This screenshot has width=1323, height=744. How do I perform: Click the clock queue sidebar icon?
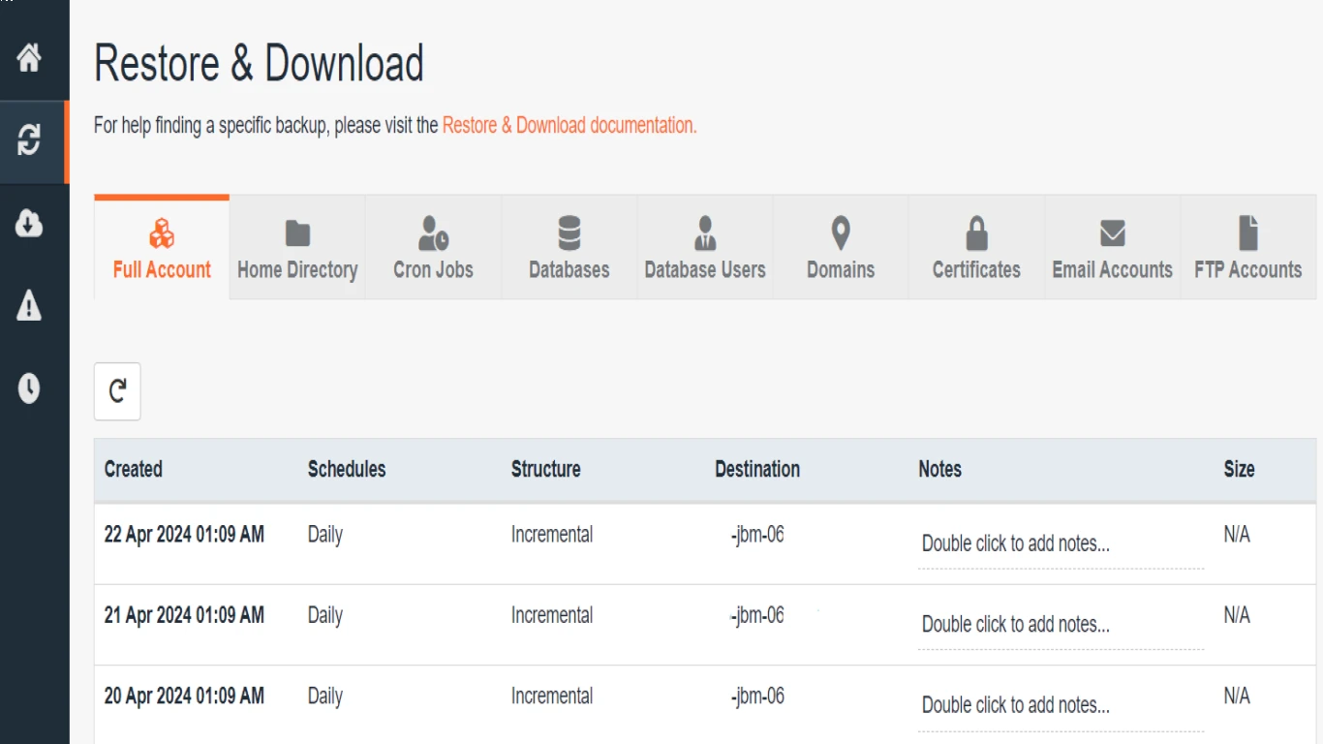pos(29,389)
